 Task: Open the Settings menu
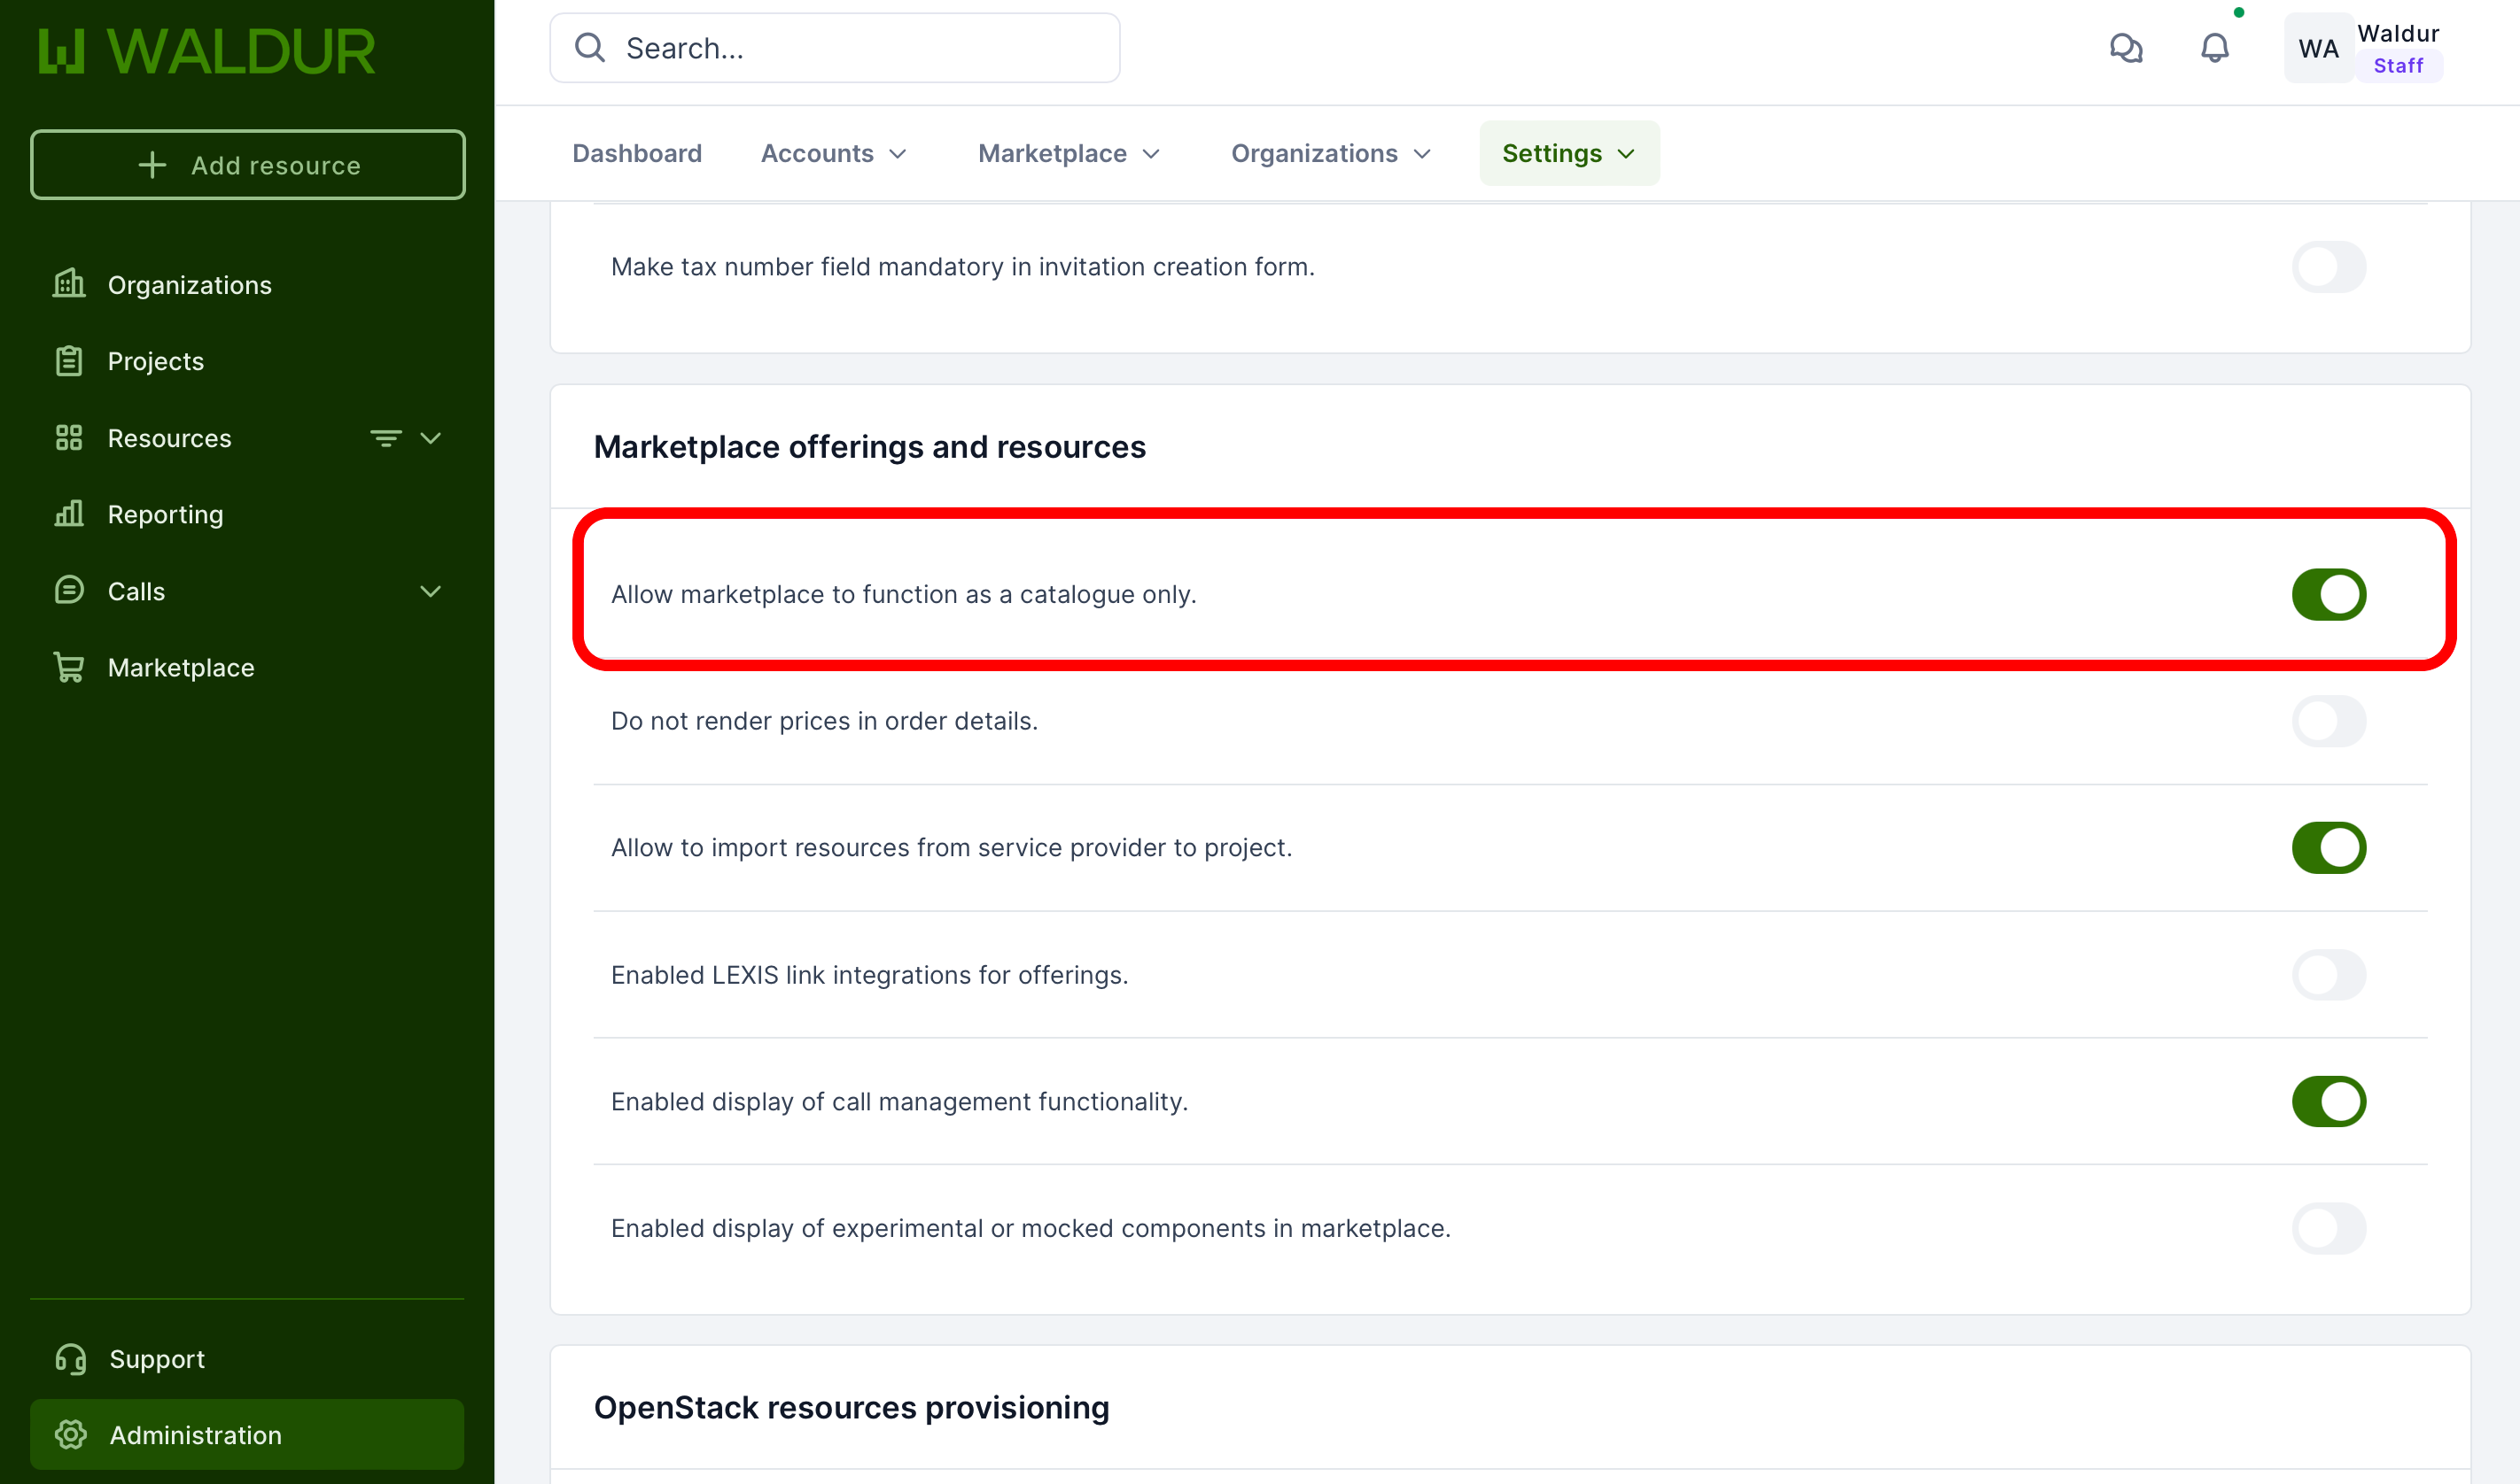pyautogui.click(x=1567, y=153)
